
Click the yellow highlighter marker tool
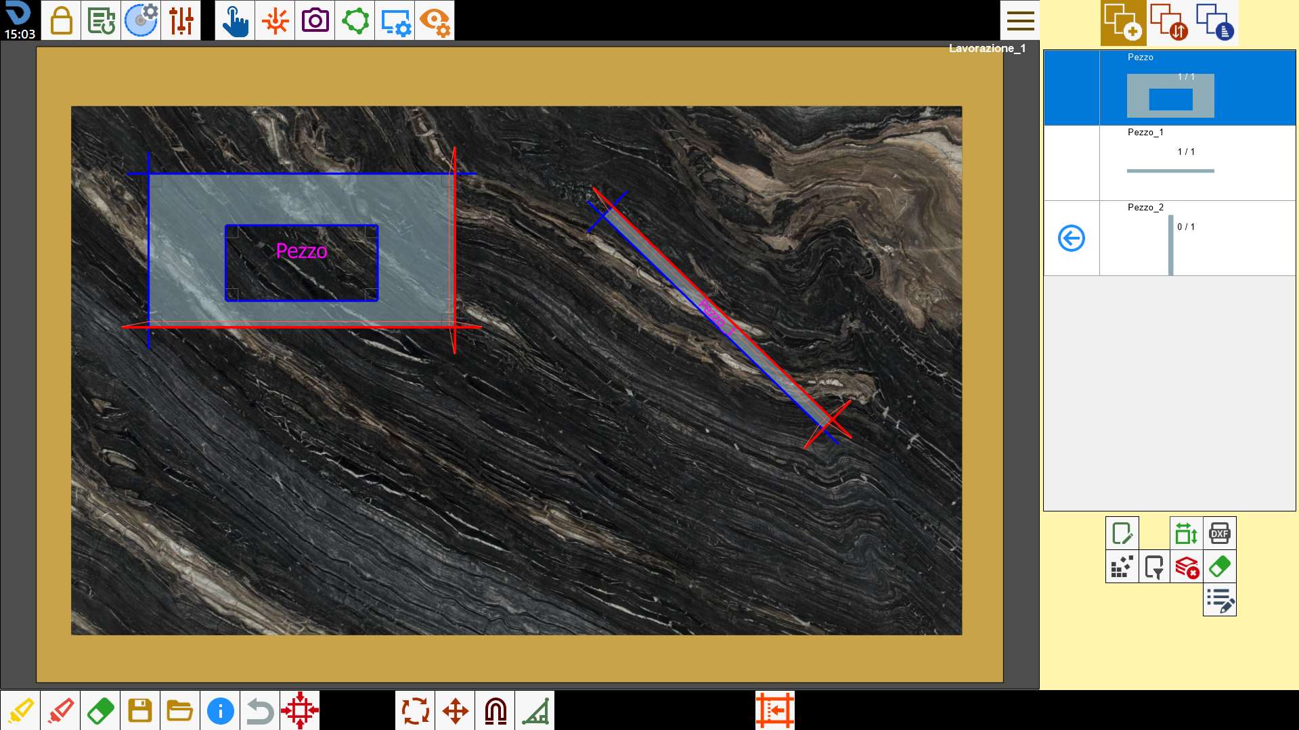tap(20, 710)
